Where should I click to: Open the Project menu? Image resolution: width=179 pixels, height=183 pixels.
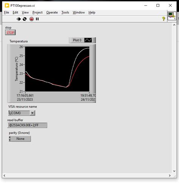click(x=37, y=12)
